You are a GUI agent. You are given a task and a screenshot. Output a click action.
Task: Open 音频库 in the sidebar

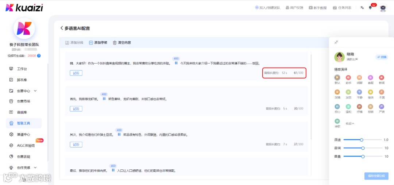point(22,112)
